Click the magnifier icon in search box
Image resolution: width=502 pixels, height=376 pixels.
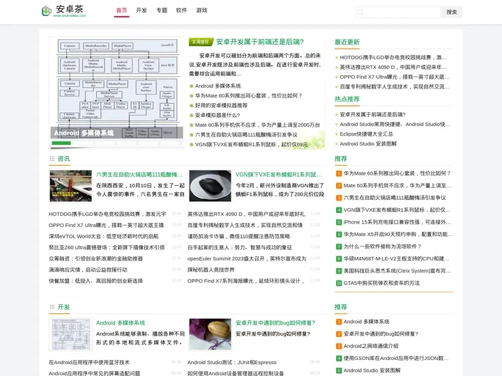click(x=360, y=12)
